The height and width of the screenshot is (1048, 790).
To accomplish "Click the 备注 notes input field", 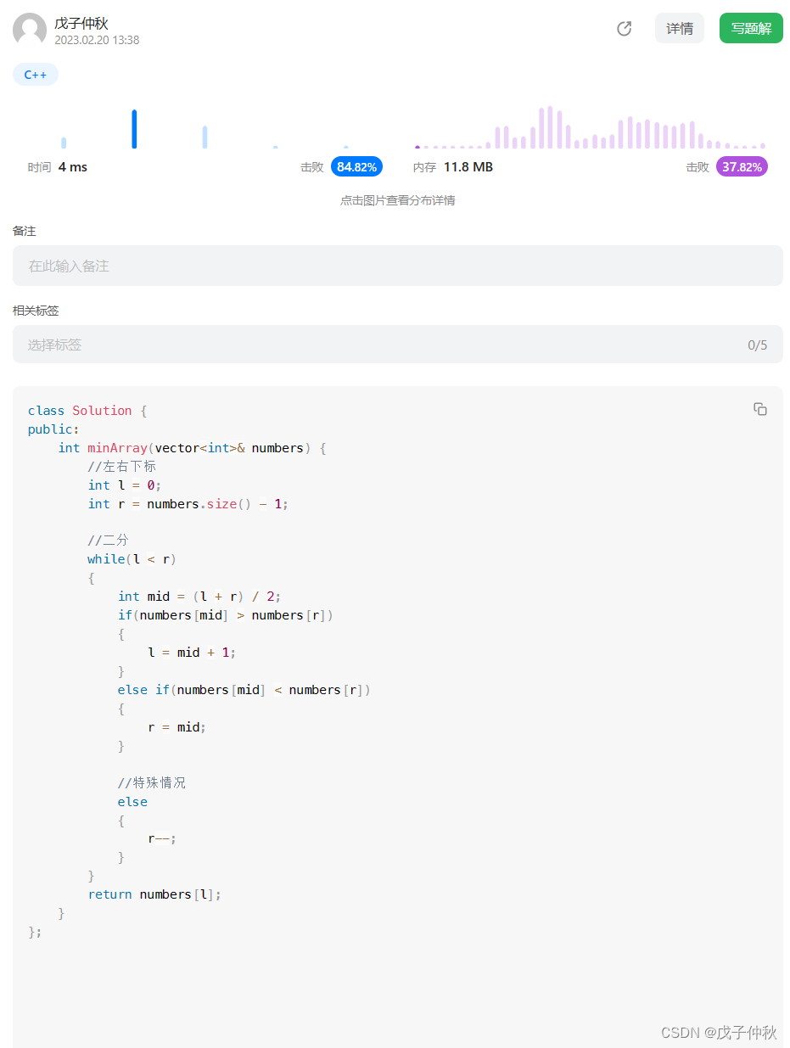I will (x=397, y=266).
